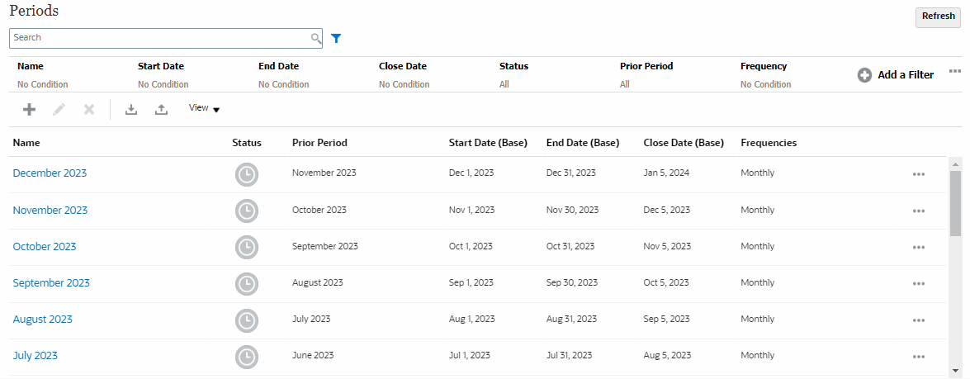Open the View dropdown menu
The image size is (970, 379).
click(x=204, y=108)
